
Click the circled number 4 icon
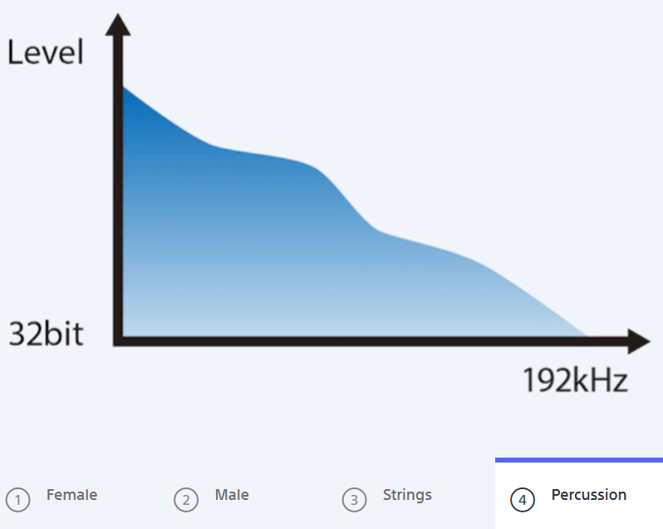(x=523, y=500)
